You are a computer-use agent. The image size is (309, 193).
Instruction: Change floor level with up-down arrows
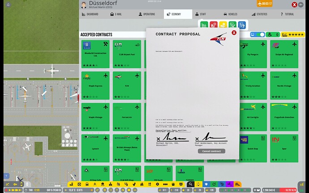pyautogui.click(x=21, y=184)
